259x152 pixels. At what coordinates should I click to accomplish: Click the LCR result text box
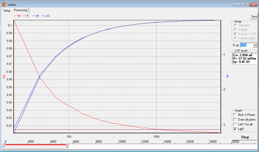tap(245, 59)
